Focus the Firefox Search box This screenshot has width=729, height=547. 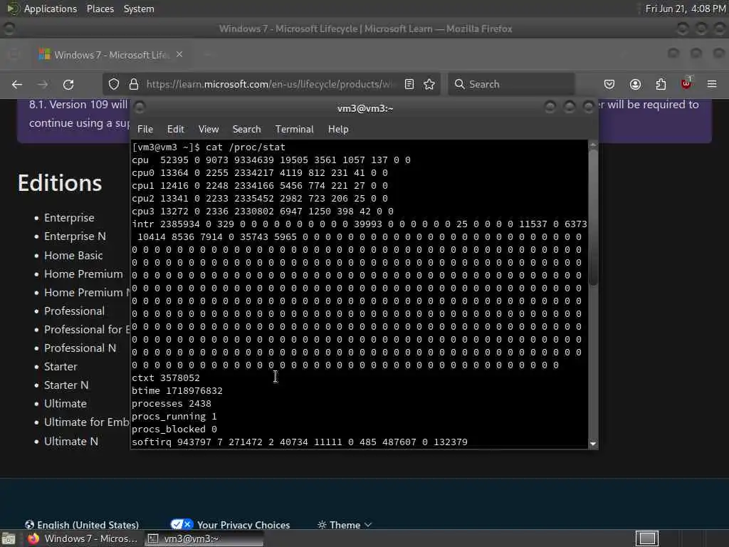click(x=511, y=84)
